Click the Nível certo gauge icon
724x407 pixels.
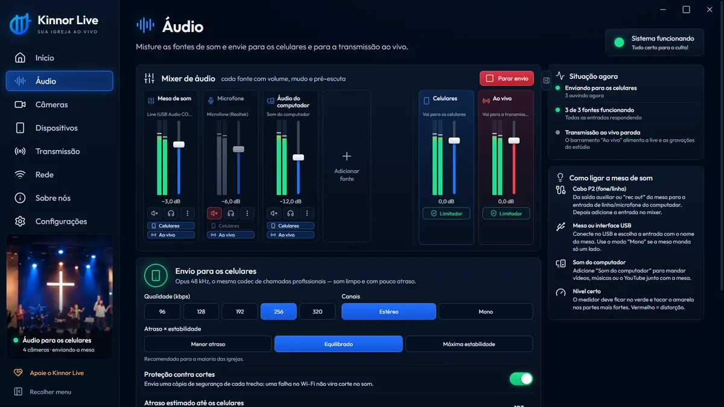(x=560, y=292)
